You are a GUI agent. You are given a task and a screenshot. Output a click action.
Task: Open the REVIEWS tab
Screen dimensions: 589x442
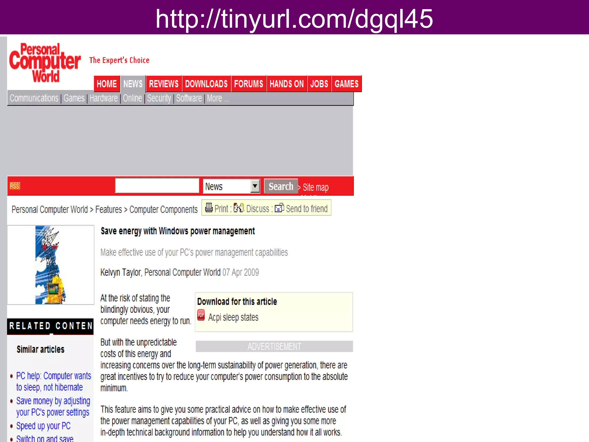(164, 84)
